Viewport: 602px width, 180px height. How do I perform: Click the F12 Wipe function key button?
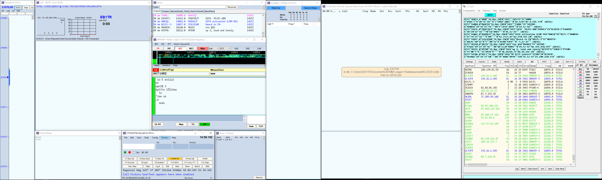205,162
